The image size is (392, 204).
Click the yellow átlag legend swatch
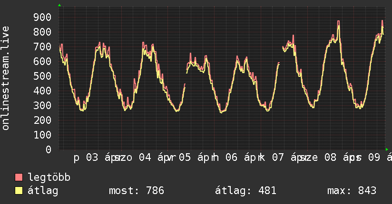point(19,191)
